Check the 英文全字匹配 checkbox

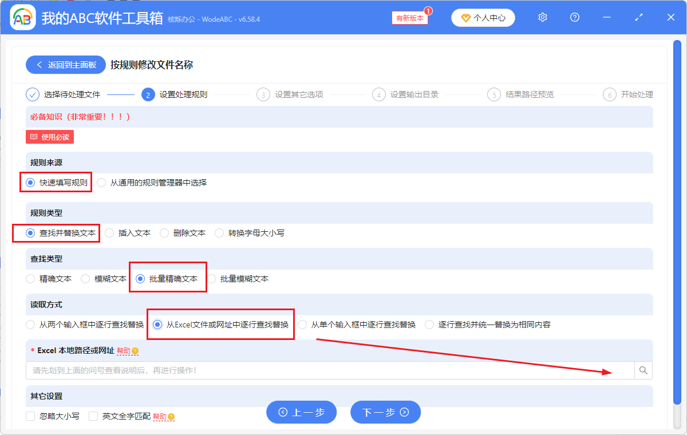tap(93, 416)
